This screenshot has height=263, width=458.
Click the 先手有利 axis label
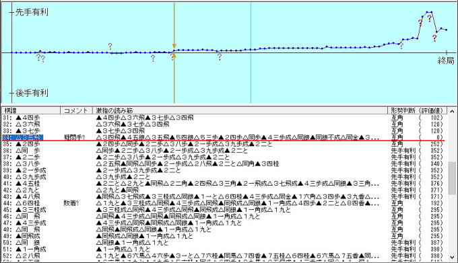pos(32,12)
